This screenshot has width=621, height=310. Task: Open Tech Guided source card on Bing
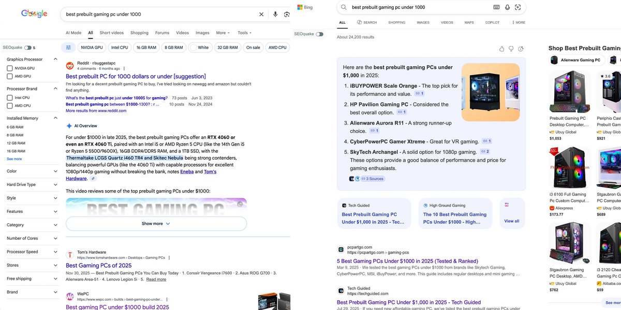pyautogui.click(x=374, y=213)
